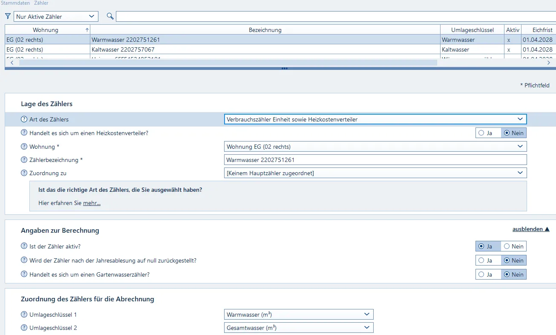Collapse section via ausblenden link

point(530,229)
